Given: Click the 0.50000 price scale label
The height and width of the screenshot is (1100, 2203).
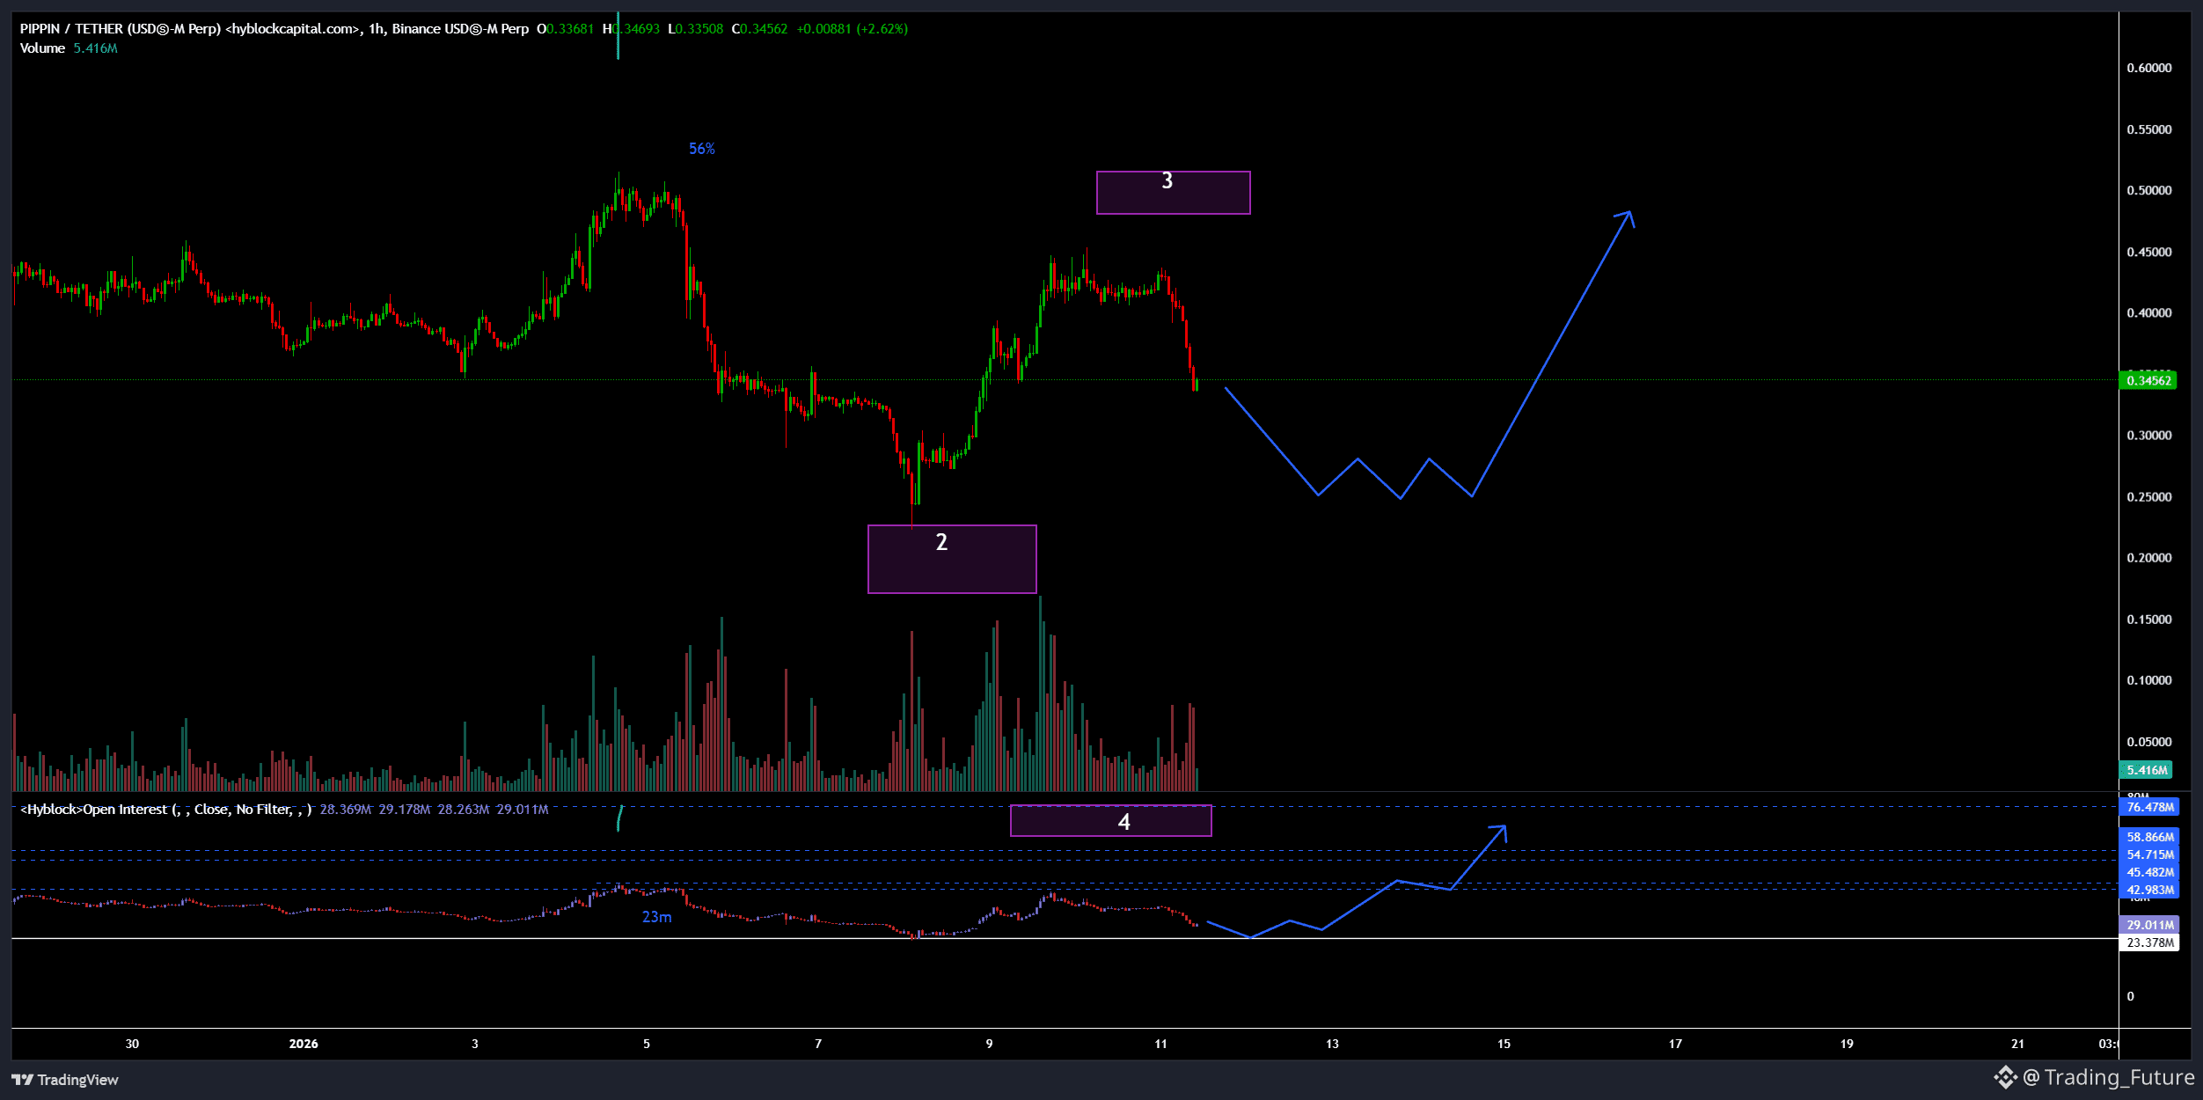Looking at the screenshot, I should [x=2148, y=191].
